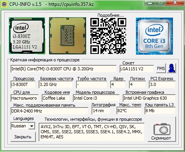
Task: Click the Intel i3-8300T processor top image
Action: (x=27, y=36)
